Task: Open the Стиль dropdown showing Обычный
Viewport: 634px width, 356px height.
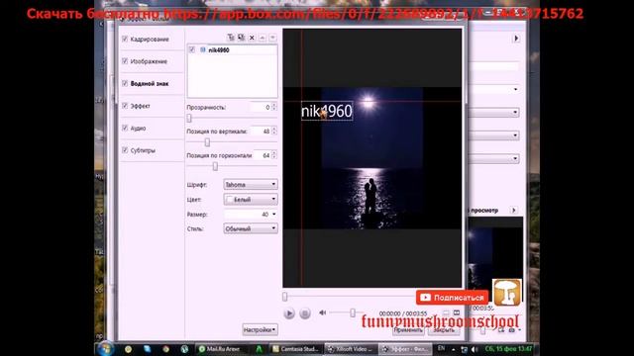Action: (x=251, y=228)
